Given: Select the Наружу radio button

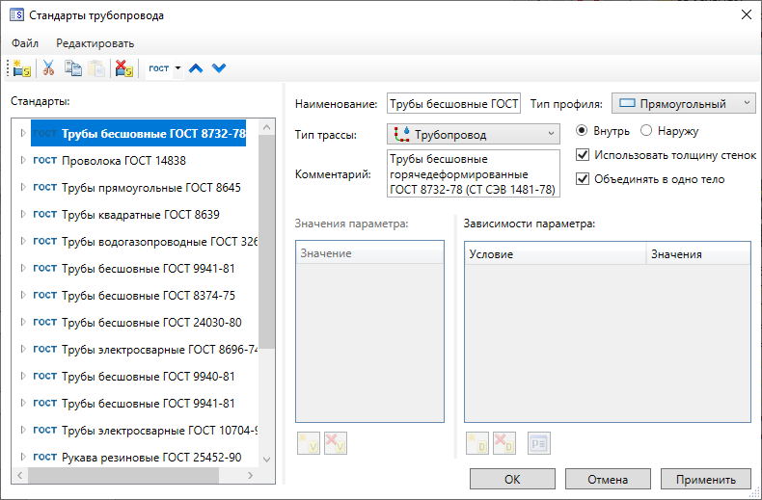Looking at the screenshot, I should (x=646, y=130).
